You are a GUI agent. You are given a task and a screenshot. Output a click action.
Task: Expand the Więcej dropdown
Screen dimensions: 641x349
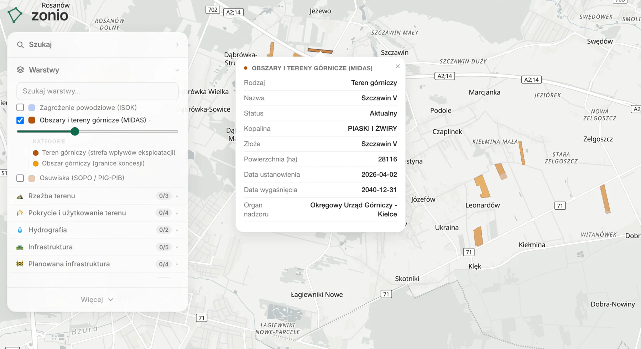[x=97, y=300]
